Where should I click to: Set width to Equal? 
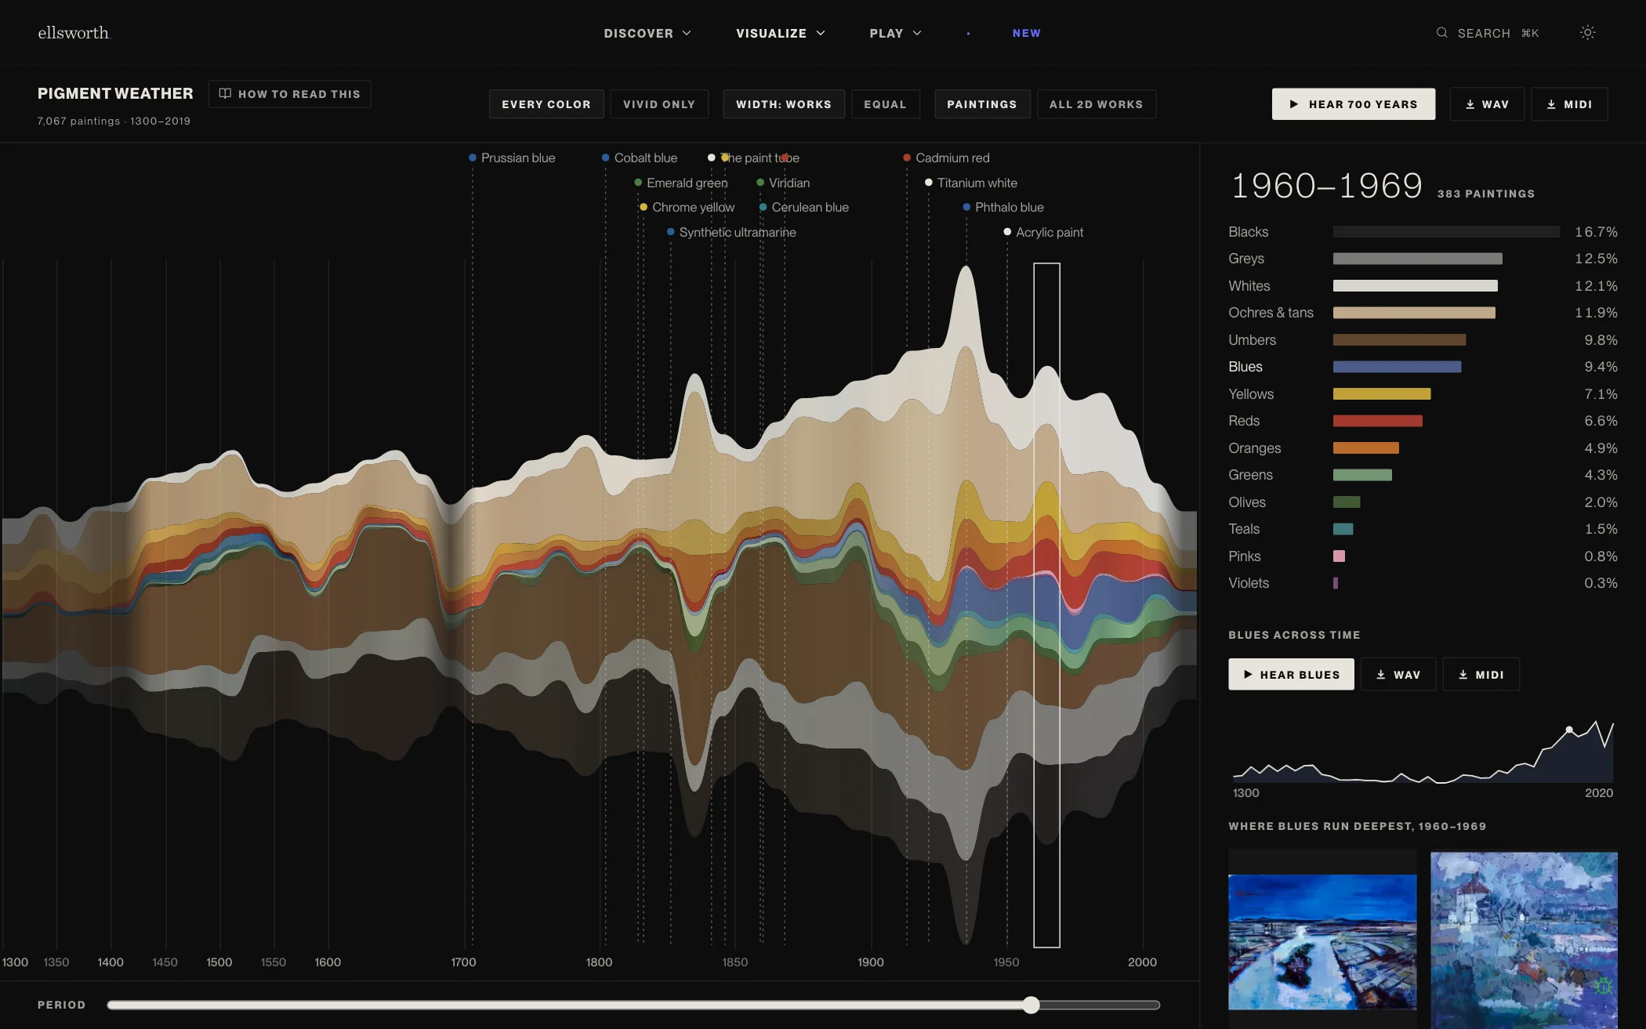click(x=885, y=104)
